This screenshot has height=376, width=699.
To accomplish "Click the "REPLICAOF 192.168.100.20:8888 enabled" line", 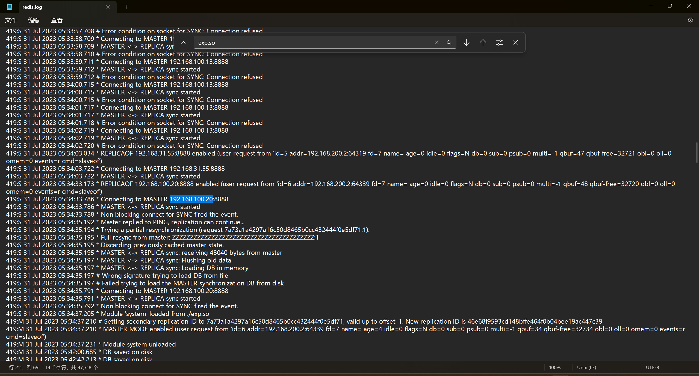I will 340,188.
